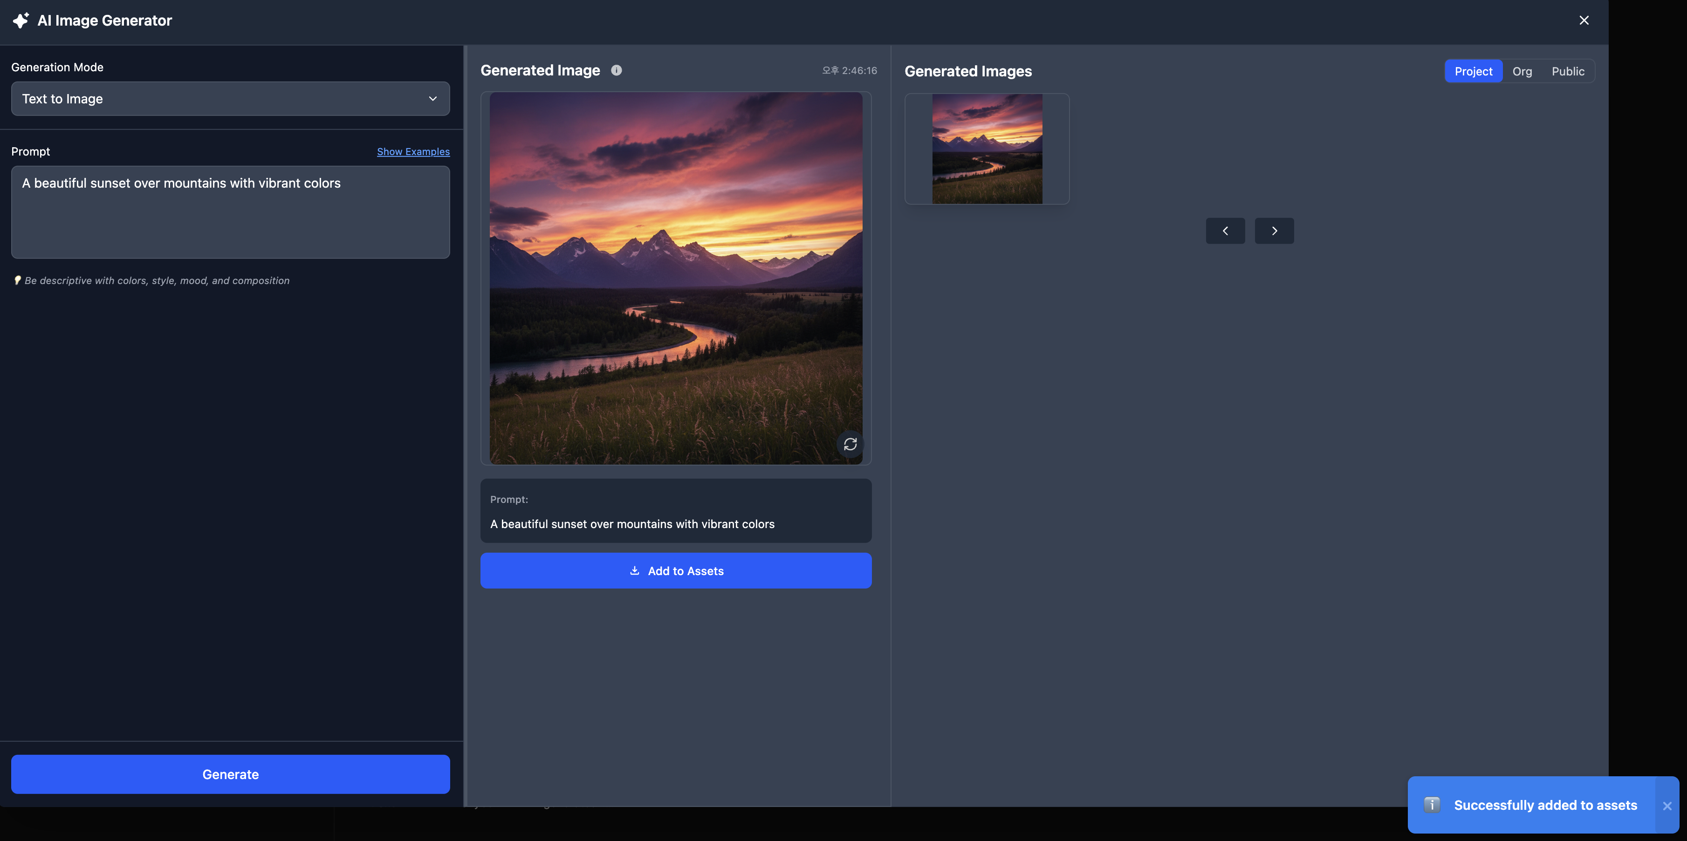Open the Generation Mode dropdown
This screenshot has width=1687, height=841.
point(230,99)
